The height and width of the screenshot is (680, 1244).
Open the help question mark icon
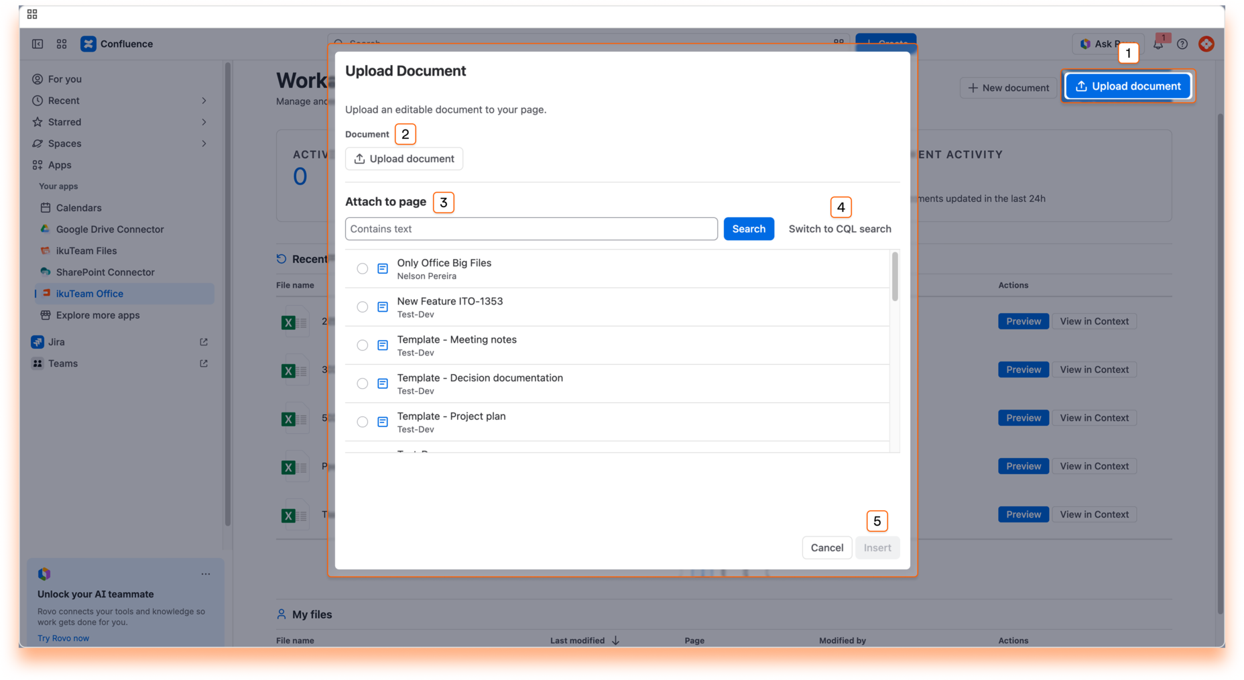[x=1182, y=44]
